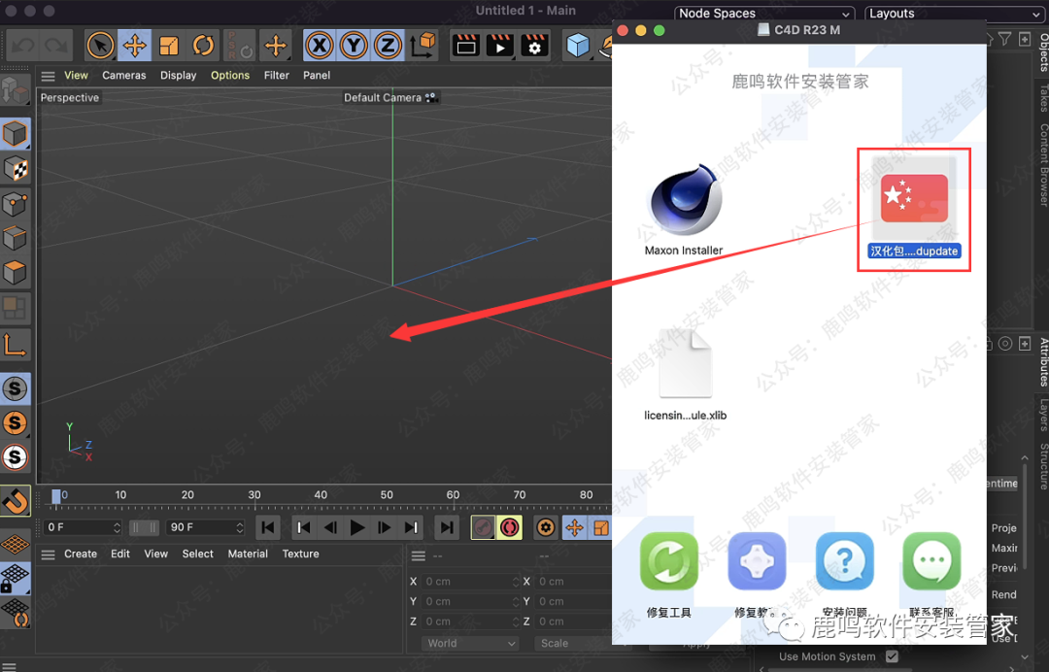Jump to the end of animation
The width and height of the screenshot is (1049, 672).
tap(446, 527)
